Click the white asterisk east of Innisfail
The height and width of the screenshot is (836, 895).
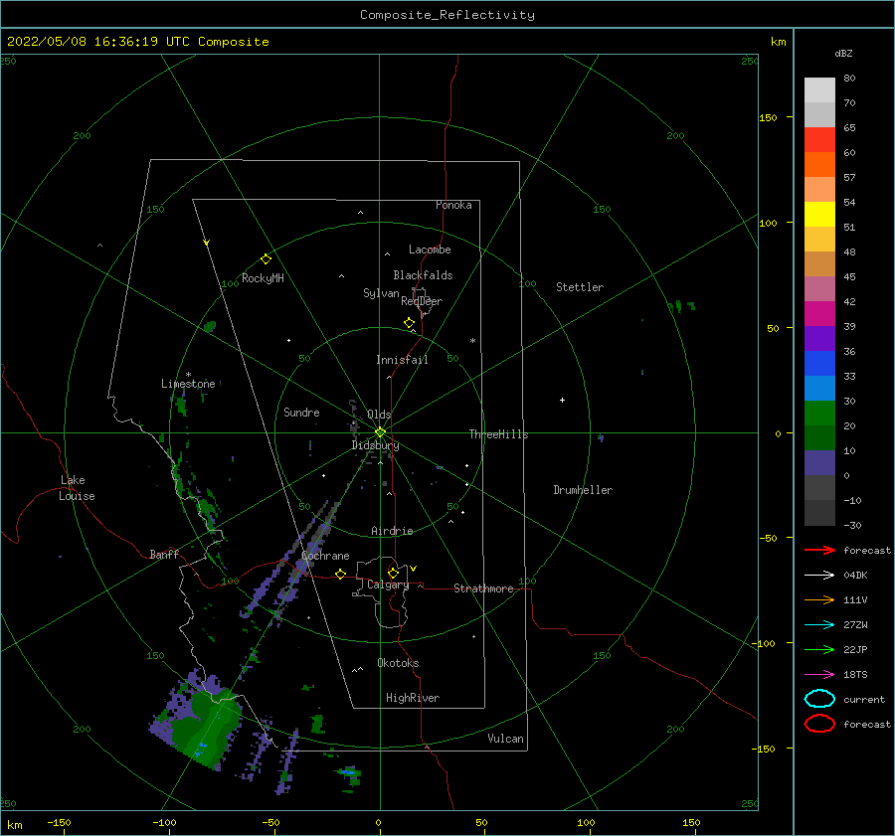pyautogui.click(x=472, y=341)
